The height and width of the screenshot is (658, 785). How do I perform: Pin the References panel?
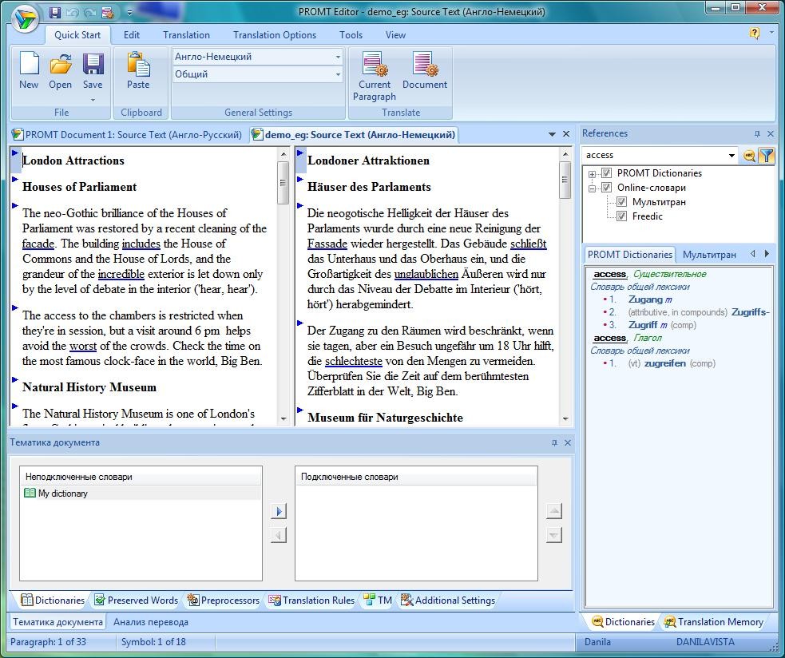tap(757, 133)
